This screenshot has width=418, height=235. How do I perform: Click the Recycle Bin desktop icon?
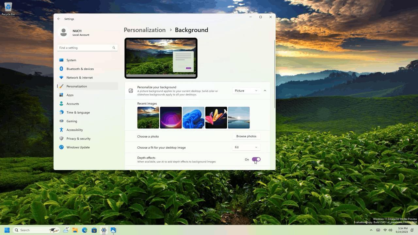(8, 9)
